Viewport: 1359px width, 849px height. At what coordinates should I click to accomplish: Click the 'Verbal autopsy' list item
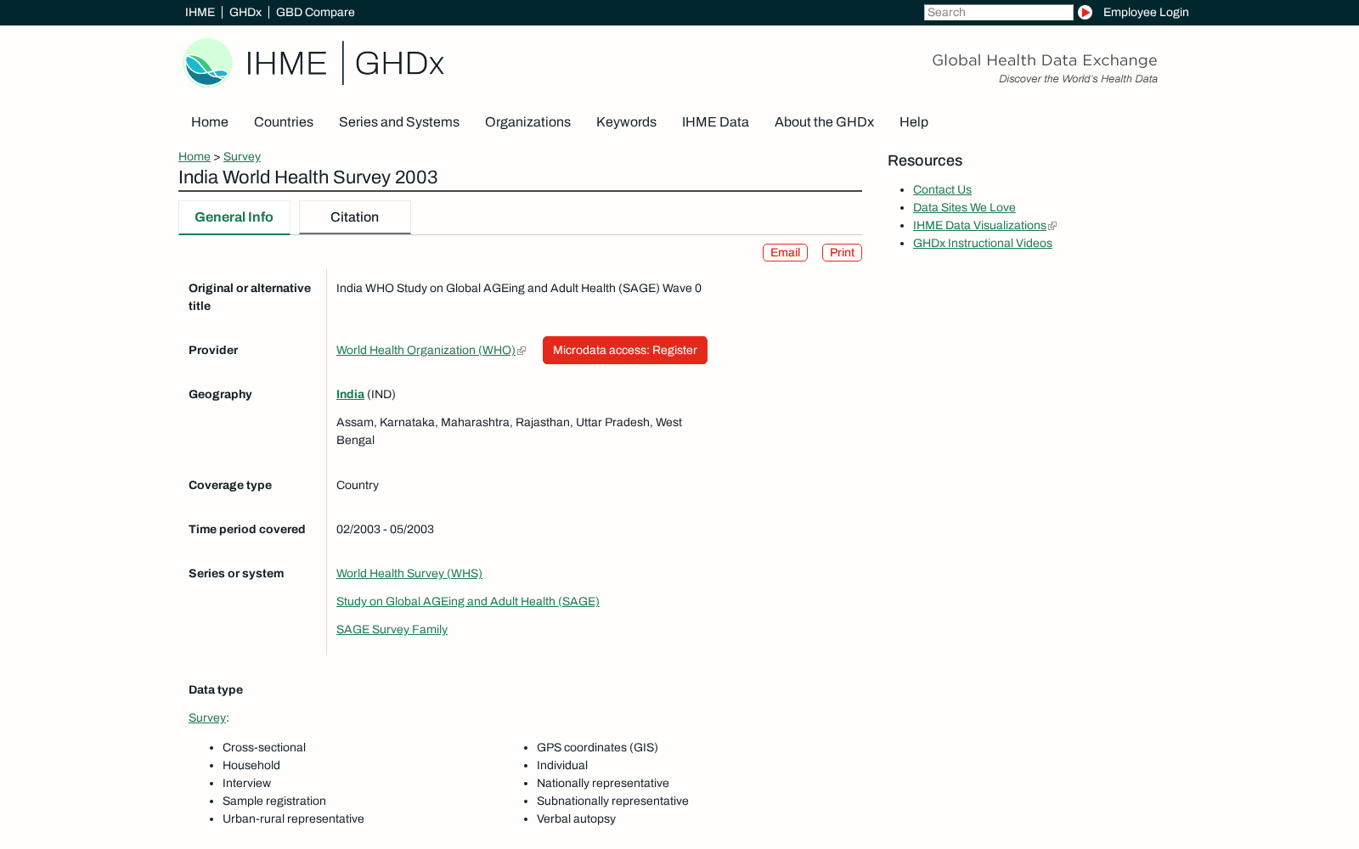point(576,818)
